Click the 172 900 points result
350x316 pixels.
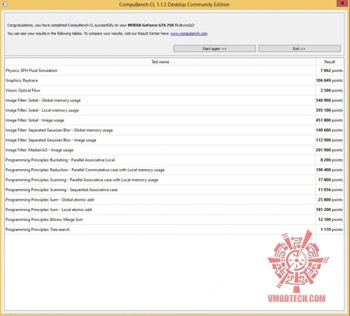tap(329, 140)
